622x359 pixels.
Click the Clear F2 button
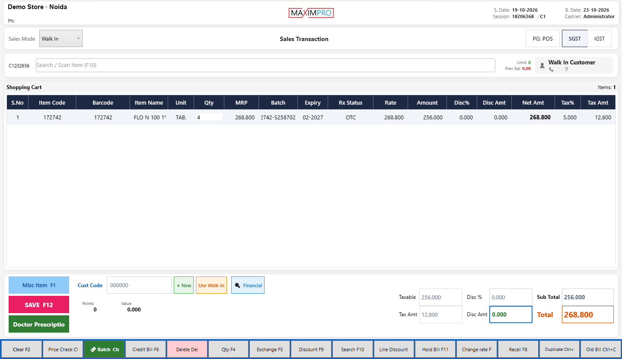(22, 349)
